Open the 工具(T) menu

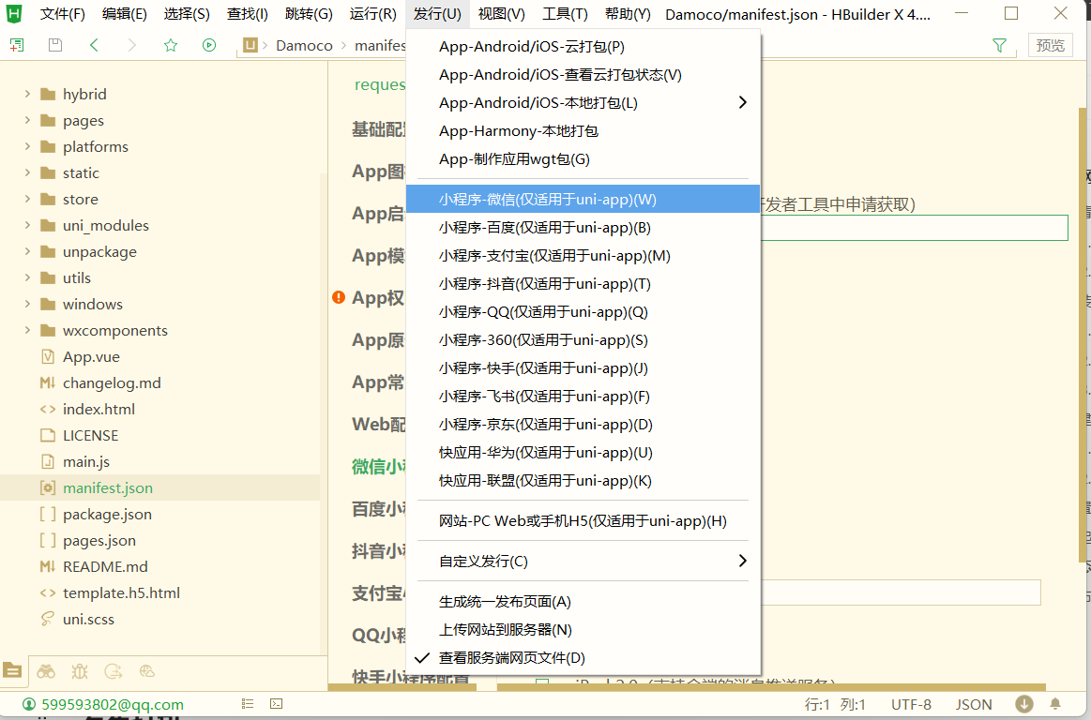[565, 14]
